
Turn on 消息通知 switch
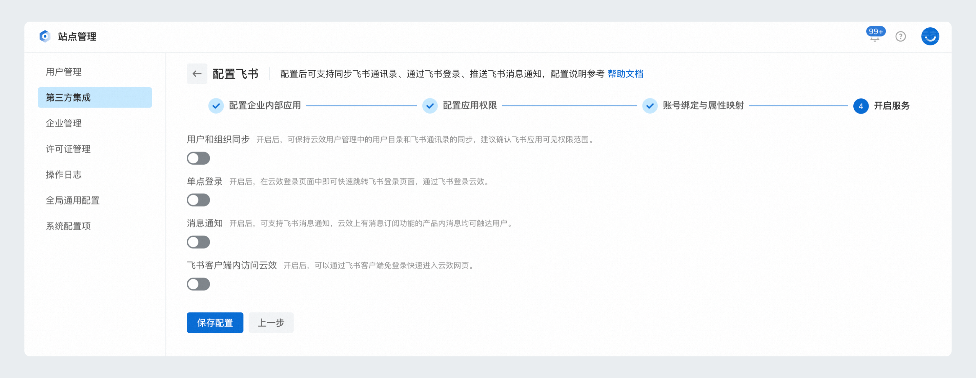click(198, 242)
